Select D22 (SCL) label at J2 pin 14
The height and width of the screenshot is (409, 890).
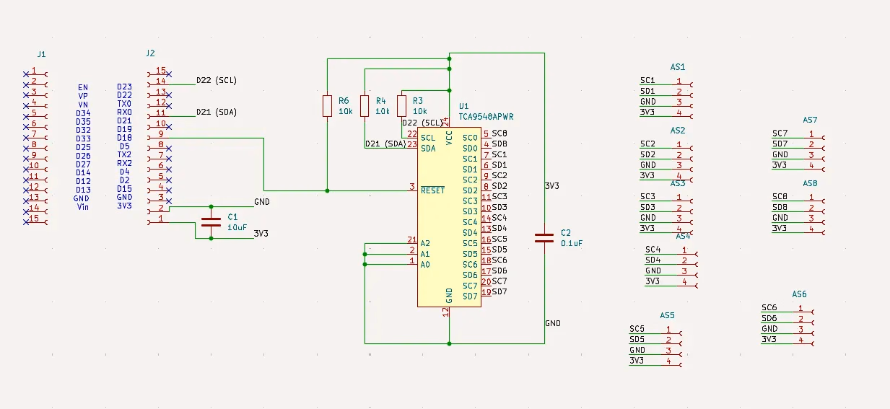(217, 81)
